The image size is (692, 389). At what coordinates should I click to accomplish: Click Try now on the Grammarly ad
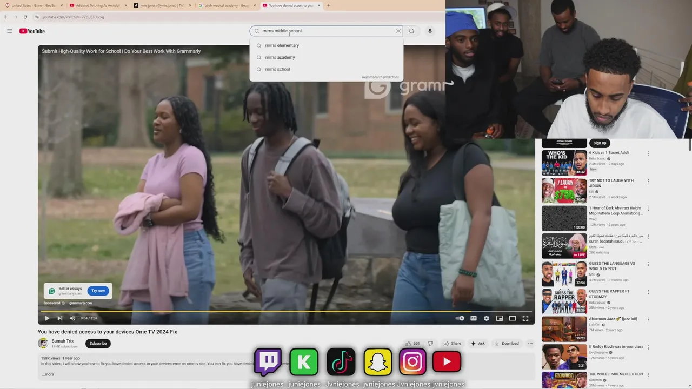click(98, 291)
